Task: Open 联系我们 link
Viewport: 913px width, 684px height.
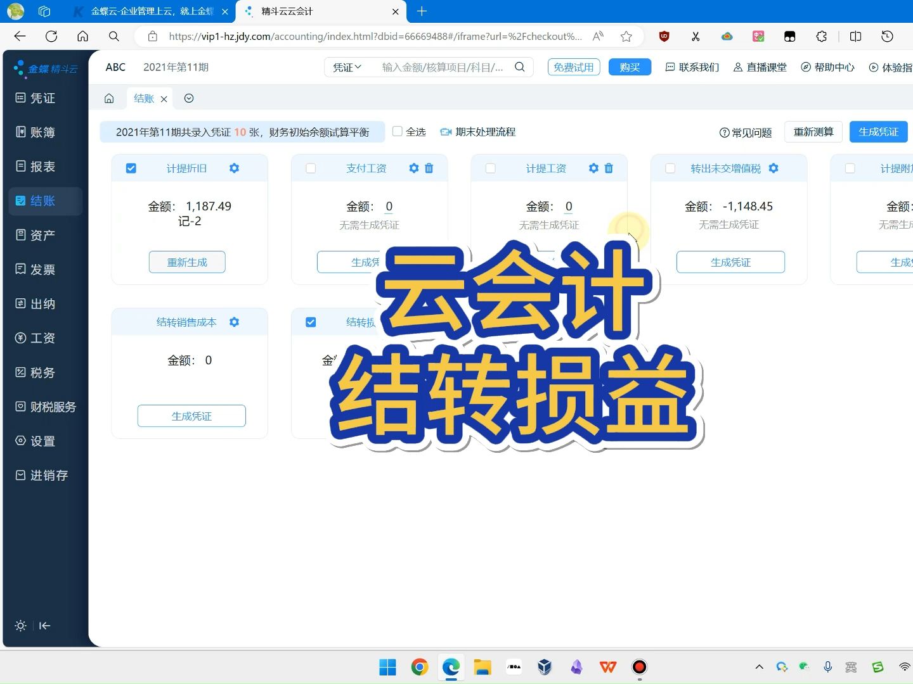Action: tap(692, 67)
